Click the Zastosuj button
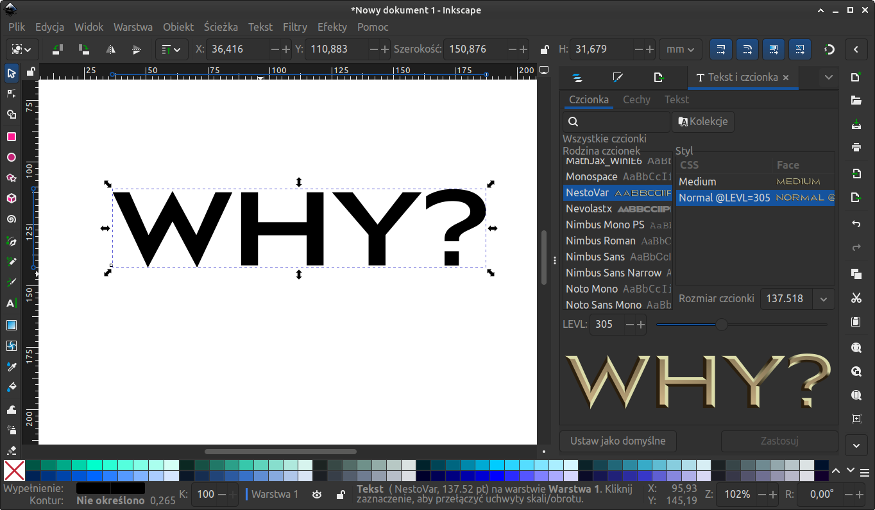This screenshot has height=510, width=875. 779,441
